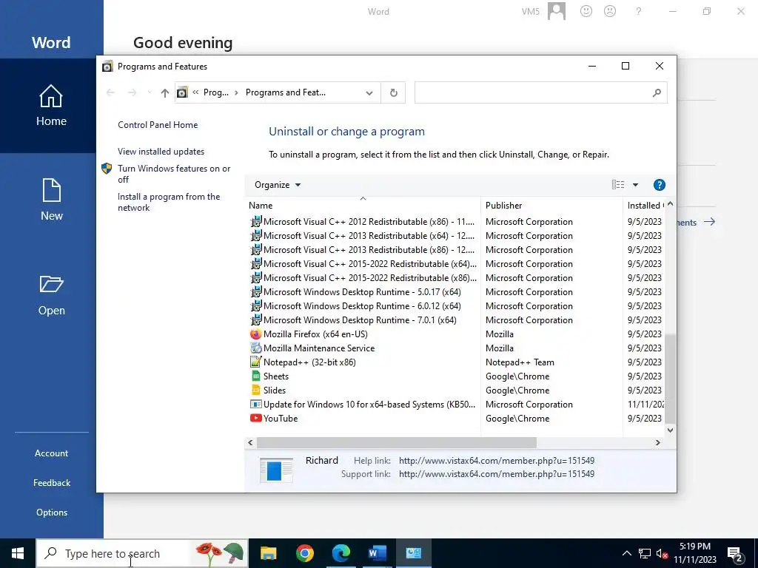
Task: Select Update for Windows 10 for x64-based Systems
Action: tap(363, 405)
